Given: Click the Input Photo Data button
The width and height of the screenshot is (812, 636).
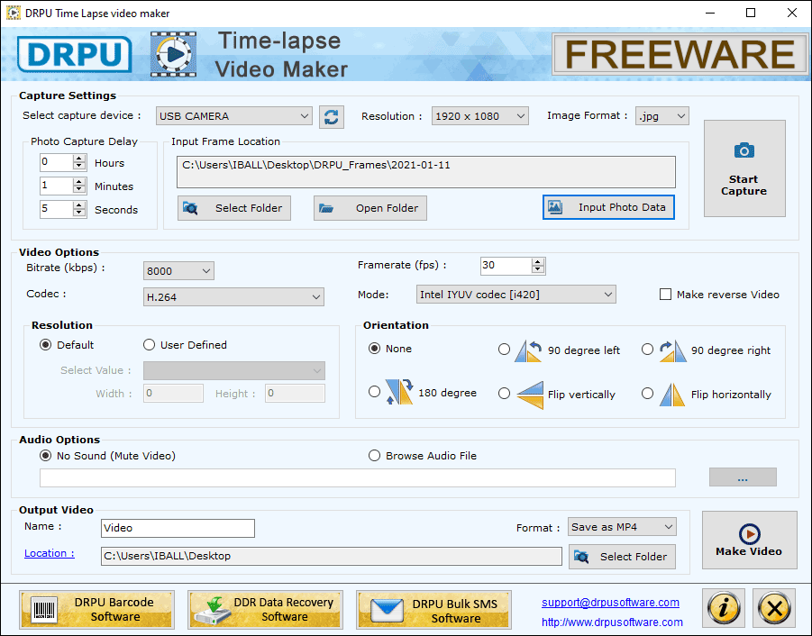Looking at the screenshot, I should 608,207.
